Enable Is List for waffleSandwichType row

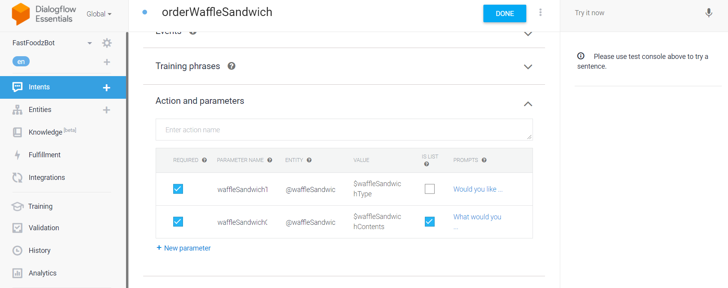pos(430,189)
